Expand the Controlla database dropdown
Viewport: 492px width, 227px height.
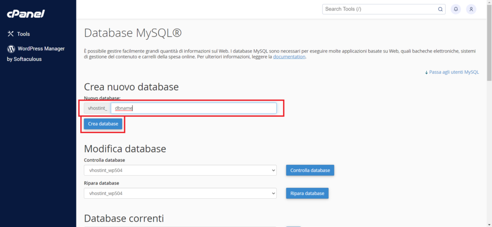coord(180,170)
